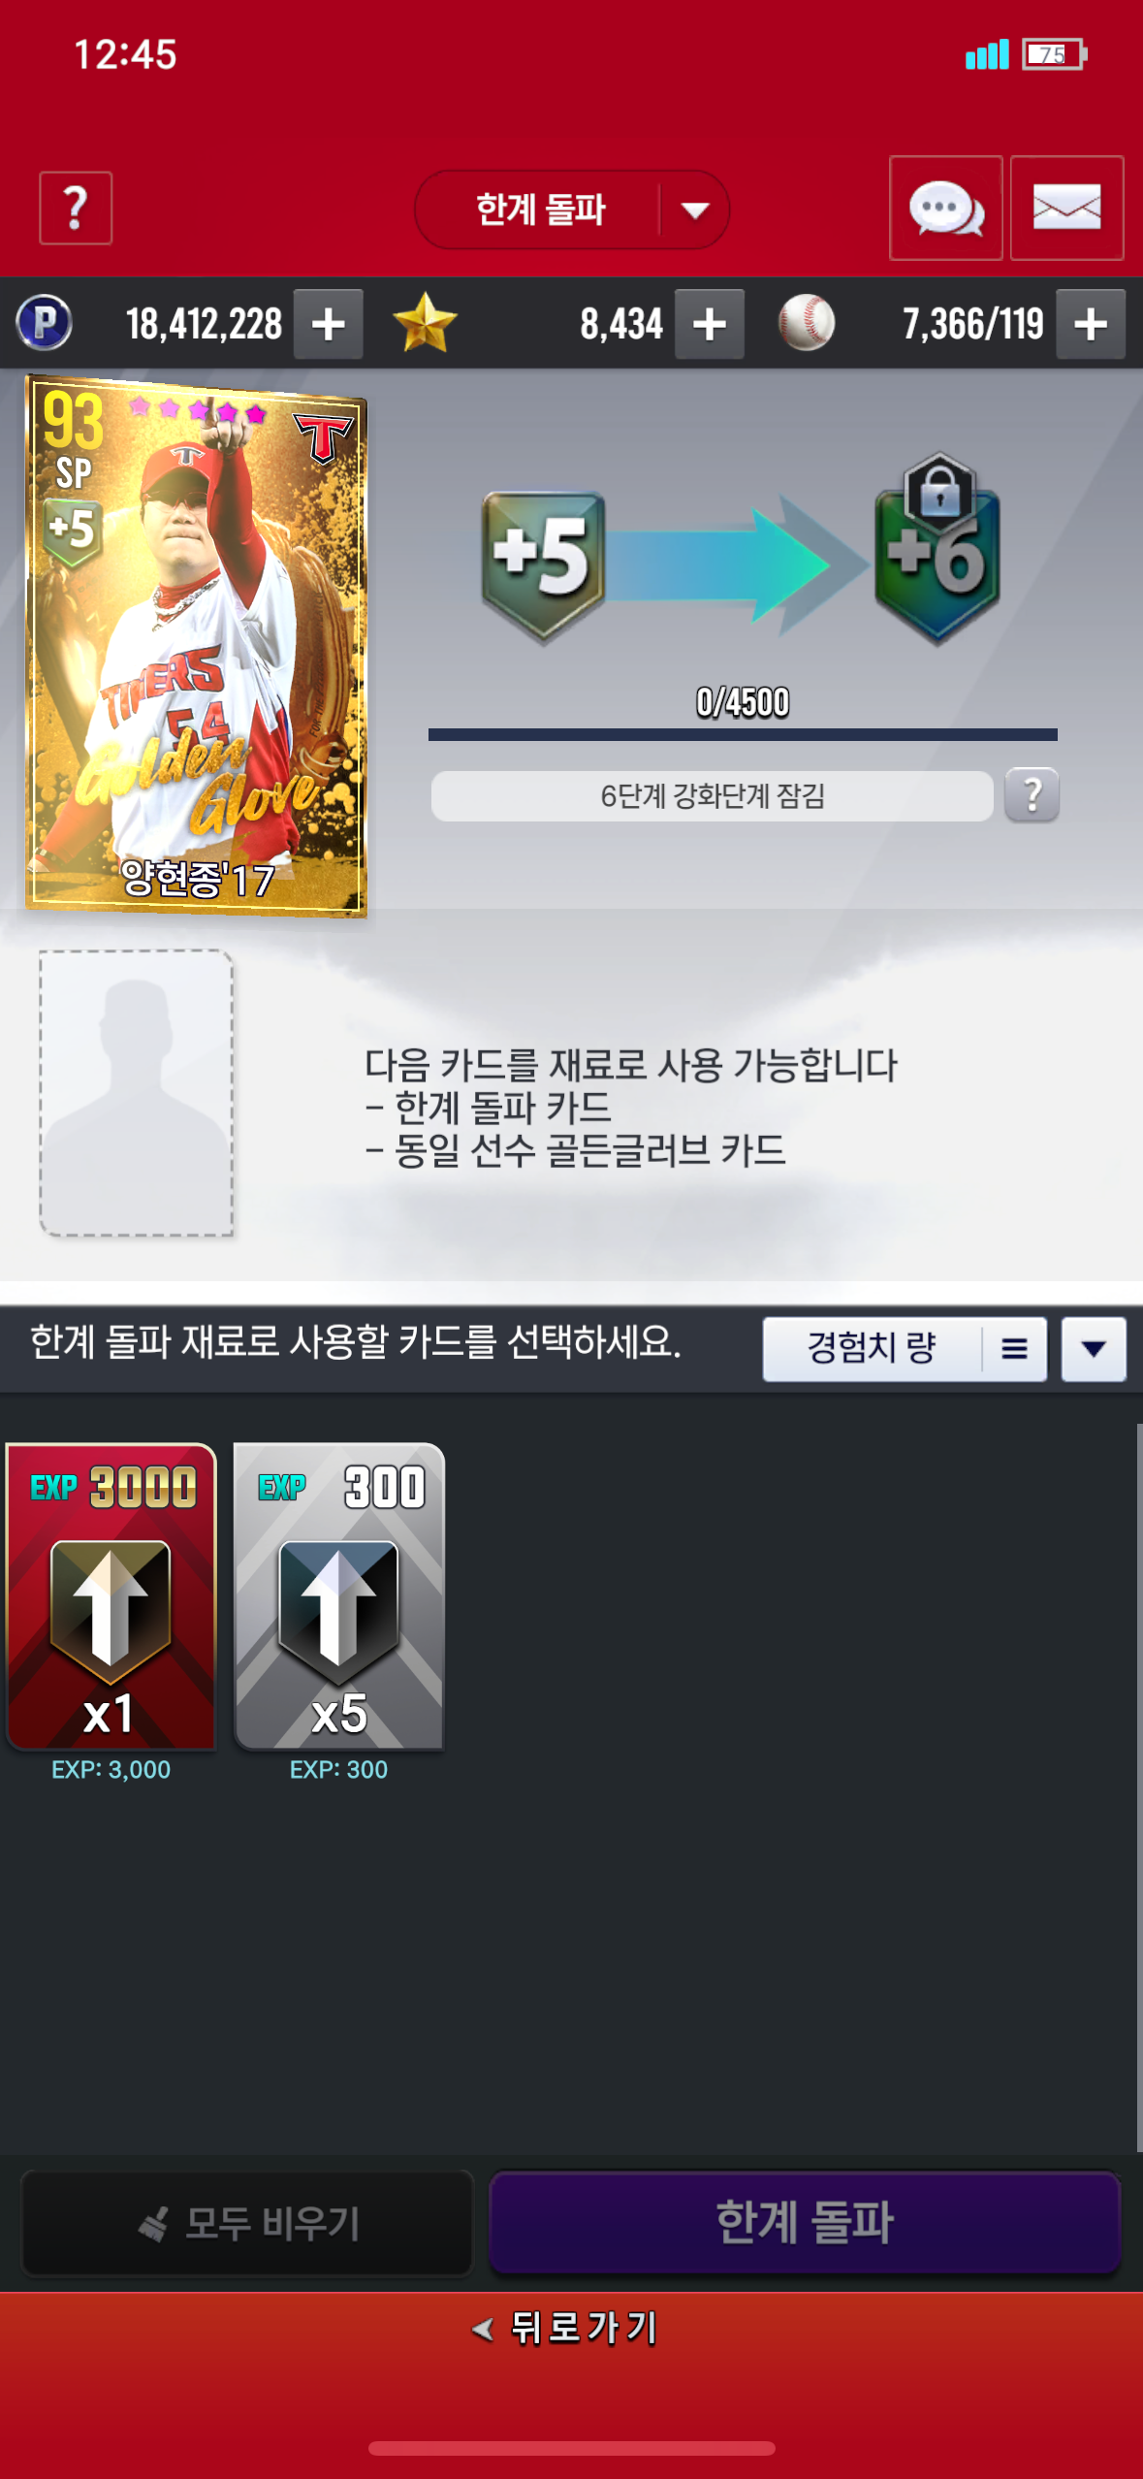Open the help question mark icon
Viewport: 1143px width, 2479px height.
coord(76,209)
